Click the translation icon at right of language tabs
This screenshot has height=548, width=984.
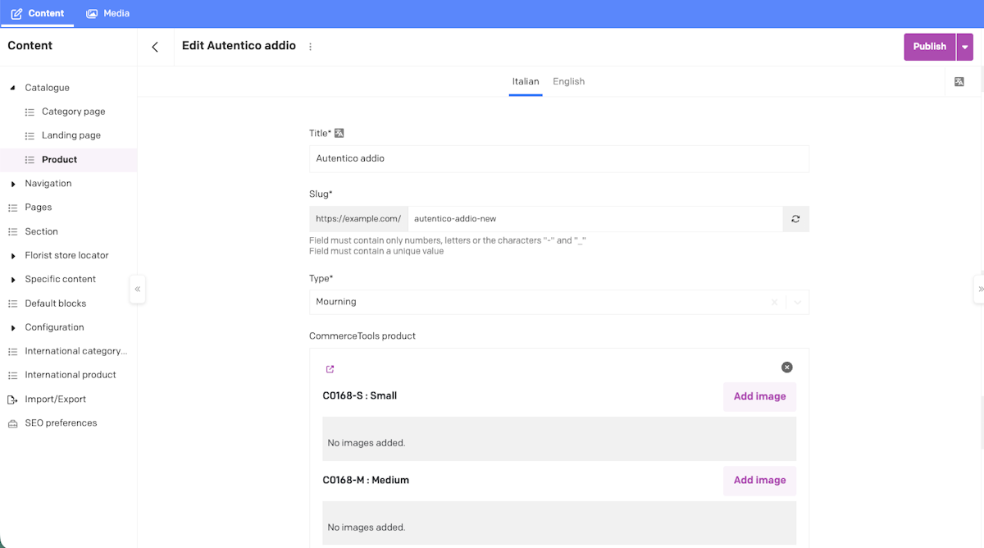tap(959, 82)
